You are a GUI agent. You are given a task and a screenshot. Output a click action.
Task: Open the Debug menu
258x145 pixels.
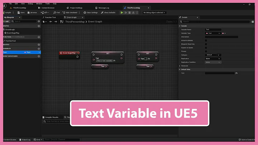30,4
